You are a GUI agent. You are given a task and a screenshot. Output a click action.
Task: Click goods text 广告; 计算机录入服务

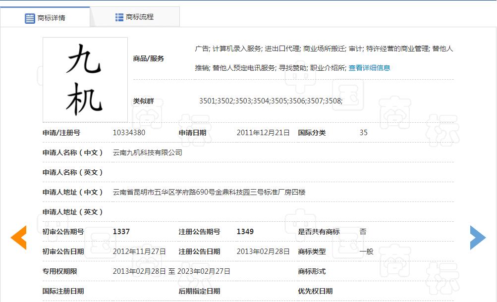(228, 49)
